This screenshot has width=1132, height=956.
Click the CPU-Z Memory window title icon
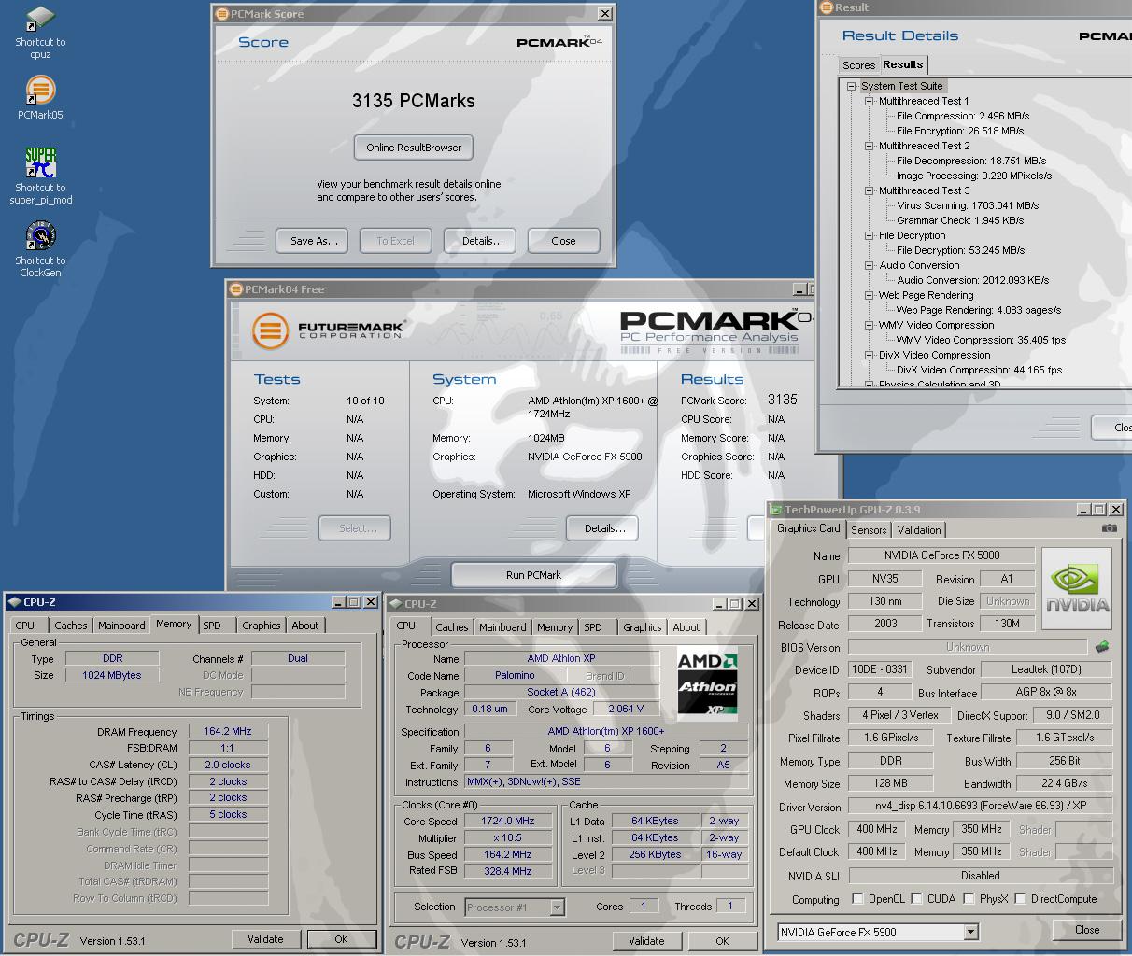(14, 602)
